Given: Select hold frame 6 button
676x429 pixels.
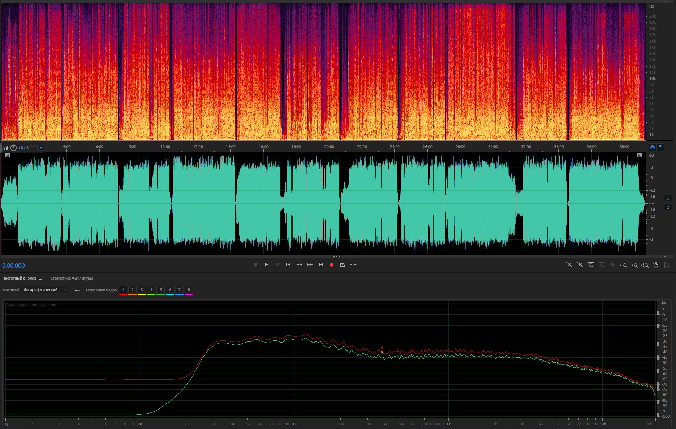Looking at the screenshot, I should (170, 290).
